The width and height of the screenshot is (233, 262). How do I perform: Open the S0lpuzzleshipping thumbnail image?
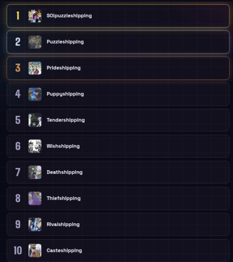[35, 16]
